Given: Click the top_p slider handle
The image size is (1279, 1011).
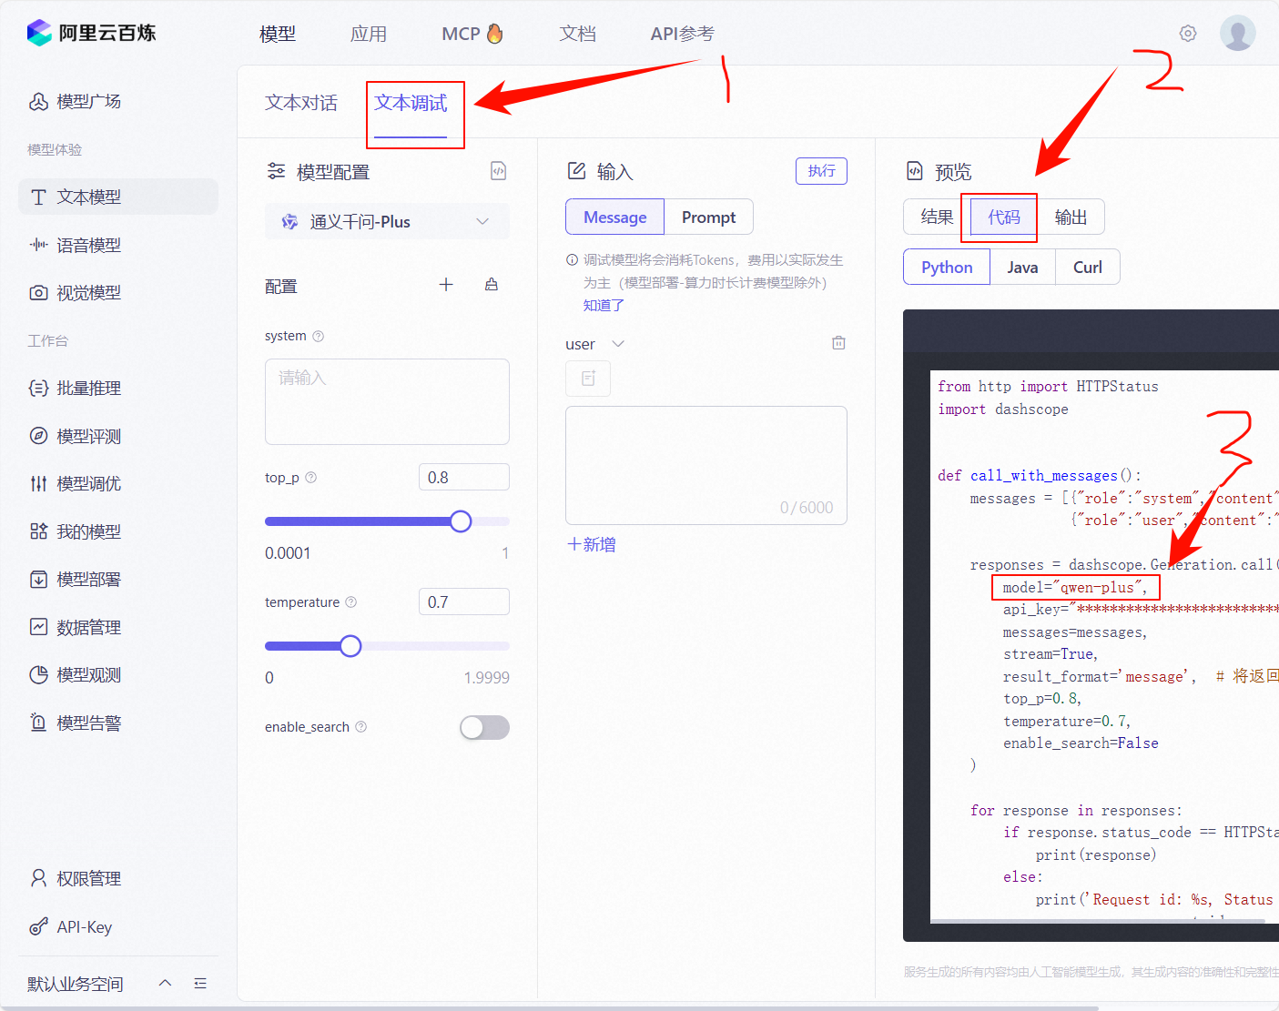Looking at the screenshot, I should (x=461, y=521).
